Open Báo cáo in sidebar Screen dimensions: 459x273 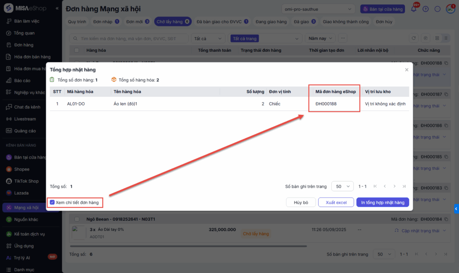tap(22, 80)
